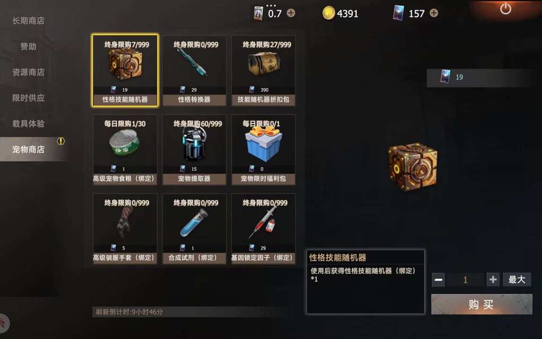The image size is (542, 339).
Task: Set quantity to 最大
Action: click(517, 279)
